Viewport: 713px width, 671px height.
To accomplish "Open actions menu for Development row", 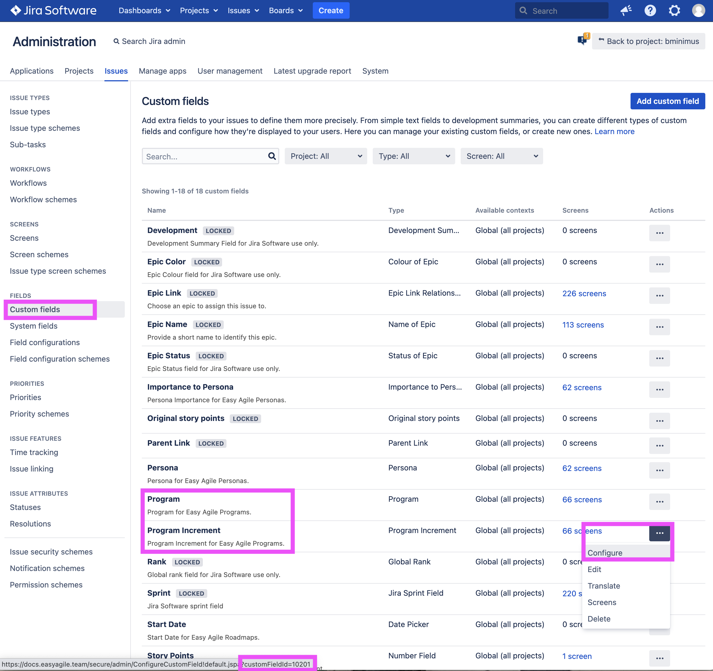I will pos(659,233).
